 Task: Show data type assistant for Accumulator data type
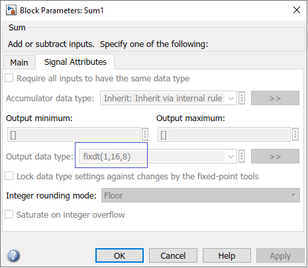[x=275, y=98]
